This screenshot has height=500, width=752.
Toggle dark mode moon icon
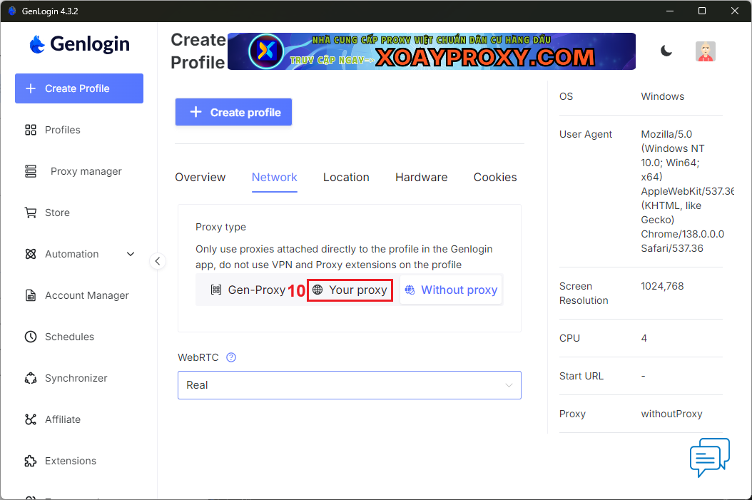click(666, 51)
